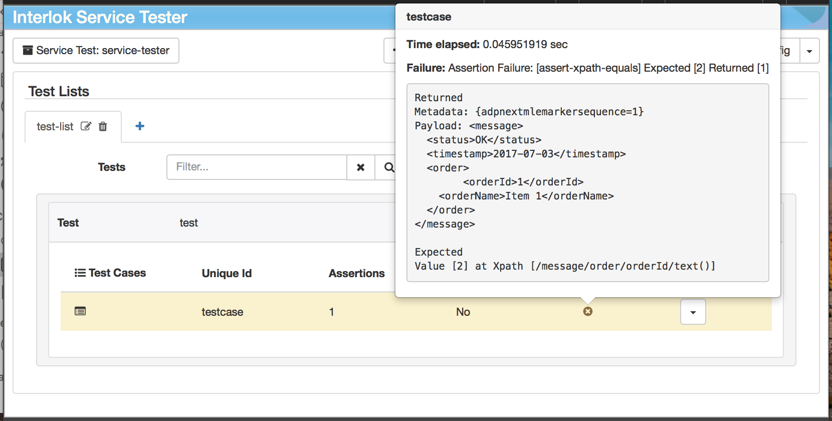Focus the Filter input field
Image resolution: width=832 pixels, height=421 pixels.
tap(257, 167)
